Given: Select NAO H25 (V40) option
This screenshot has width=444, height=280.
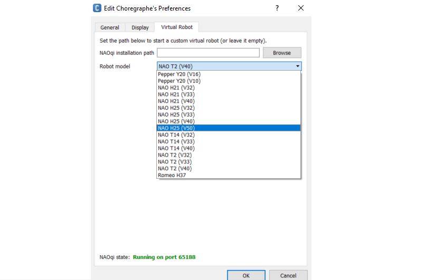Looking at the screenshot, I should point(229,121).
